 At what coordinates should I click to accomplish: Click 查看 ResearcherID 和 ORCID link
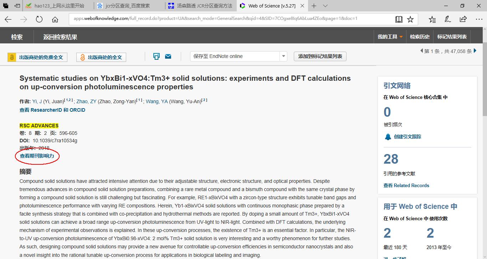pos(52,110)
